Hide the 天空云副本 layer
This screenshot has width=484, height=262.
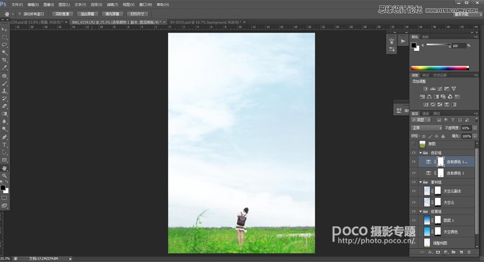[x=414, y=191]
